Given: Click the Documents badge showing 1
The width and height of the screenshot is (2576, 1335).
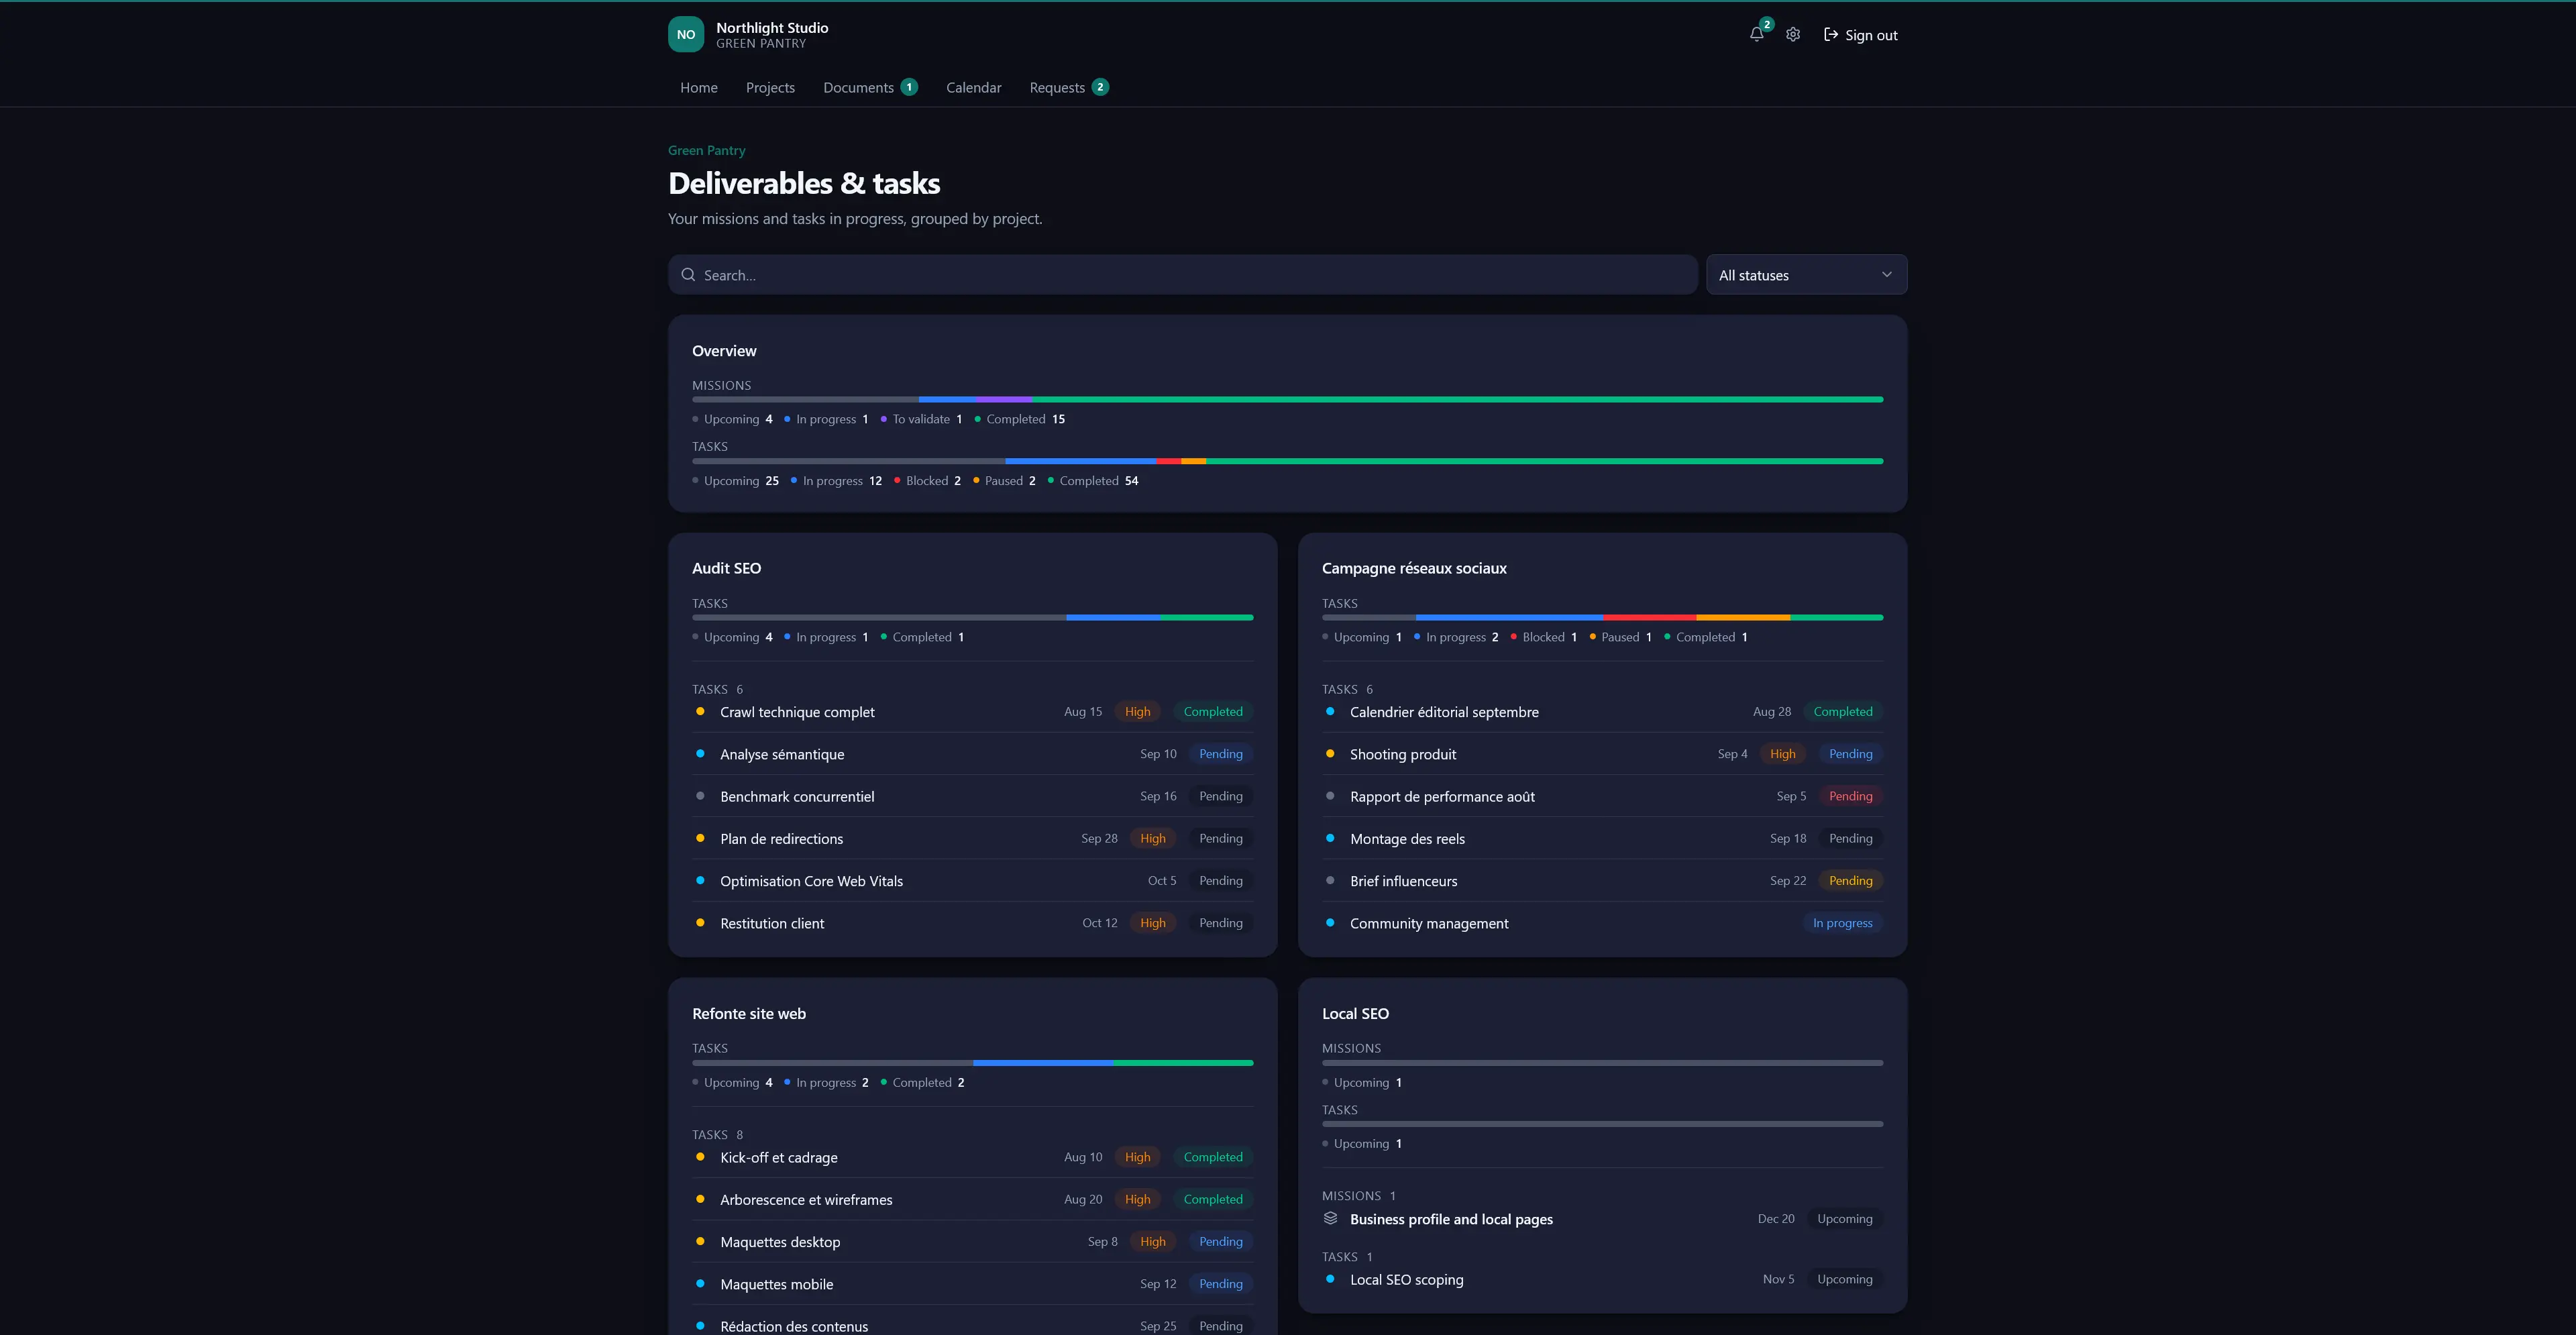Looking at the screenshot, I should click(x=909, y=87).
